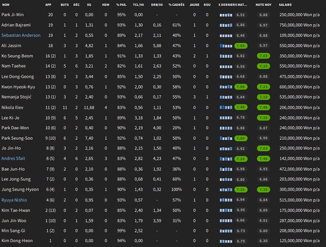Click Kwon Hyeok-Kyu's 7.11 average rating badge
The width and height of the screenshot is (326, 247).
[x=263, y=87]
